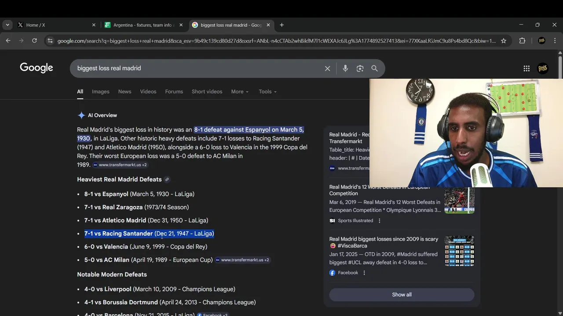
Task: Open transfermarkt.us +2 chip after AC Milan
Action: coord(242,260)
